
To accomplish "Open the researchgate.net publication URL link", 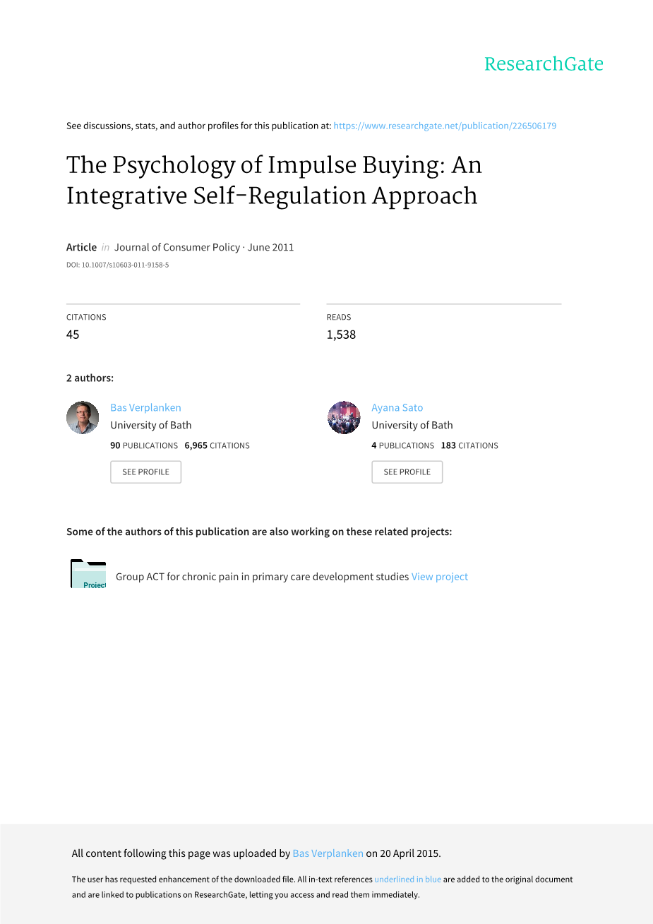I will [x=445, y=126].
